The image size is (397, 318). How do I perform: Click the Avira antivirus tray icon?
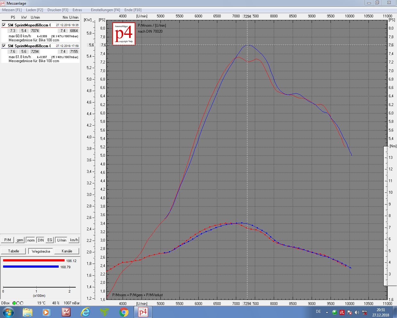(x=342, y=312)
